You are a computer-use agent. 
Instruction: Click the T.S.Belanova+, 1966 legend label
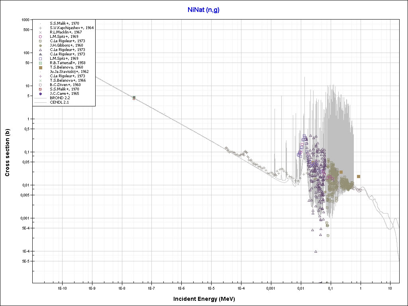[x=67, y=80]
